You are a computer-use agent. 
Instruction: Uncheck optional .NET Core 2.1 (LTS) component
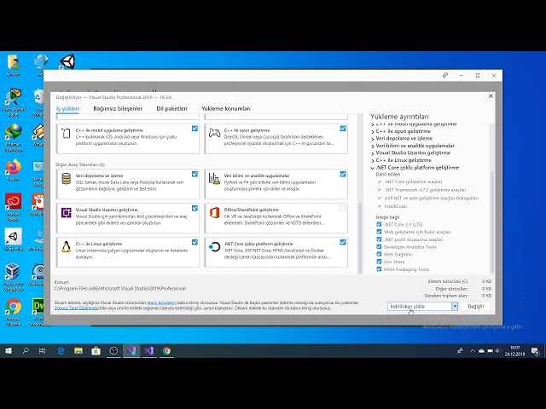tap(379, 224)
